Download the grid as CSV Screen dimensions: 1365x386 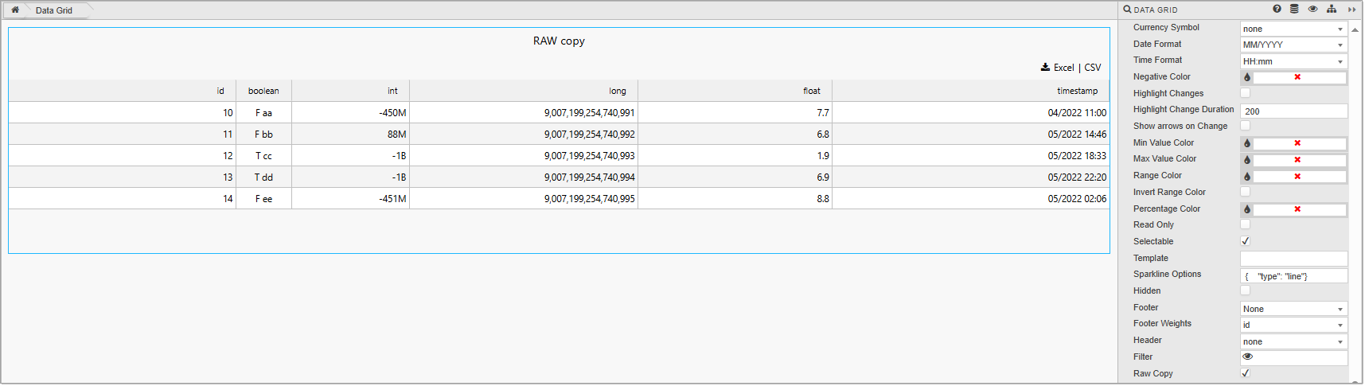point(1093,68)
